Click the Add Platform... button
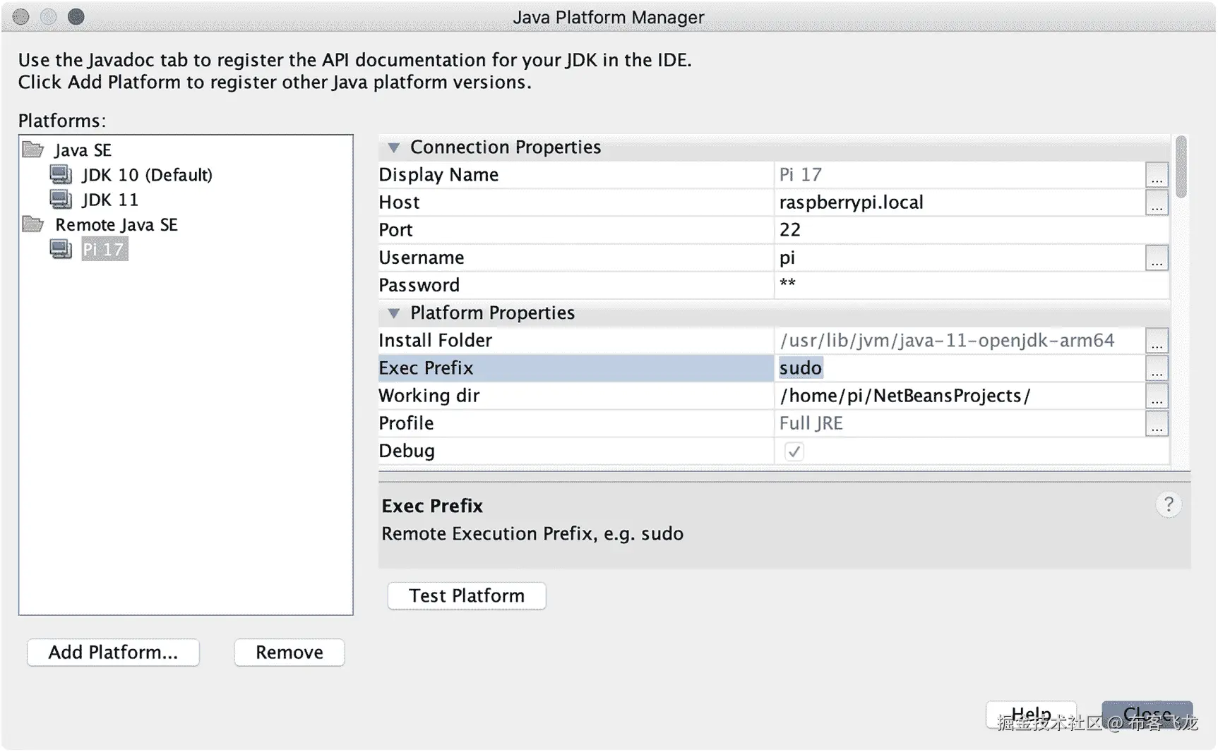This screenshot has width=1218, height=752. tap(113, 653)
